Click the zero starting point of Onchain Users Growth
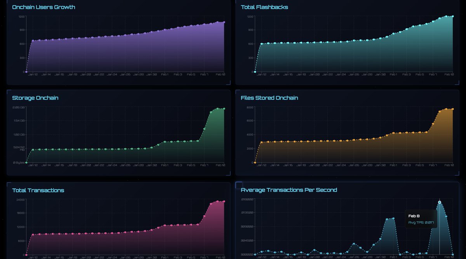The width and height of the screenshot is (466, 259). tap(26, 72)
